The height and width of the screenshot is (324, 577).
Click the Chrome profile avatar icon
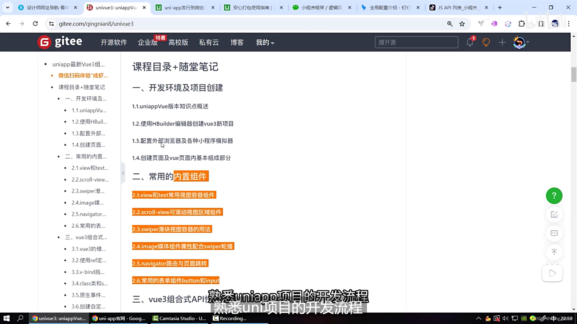point(555,24)
